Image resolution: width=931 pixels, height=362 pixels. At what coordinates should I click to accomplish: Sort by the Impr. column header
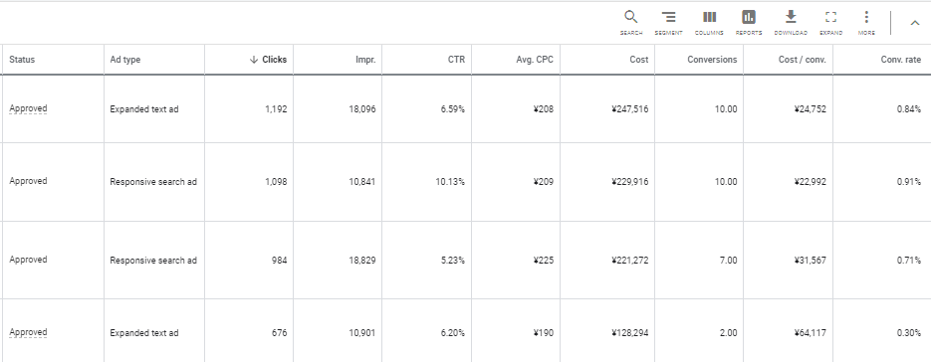[365, 60]
